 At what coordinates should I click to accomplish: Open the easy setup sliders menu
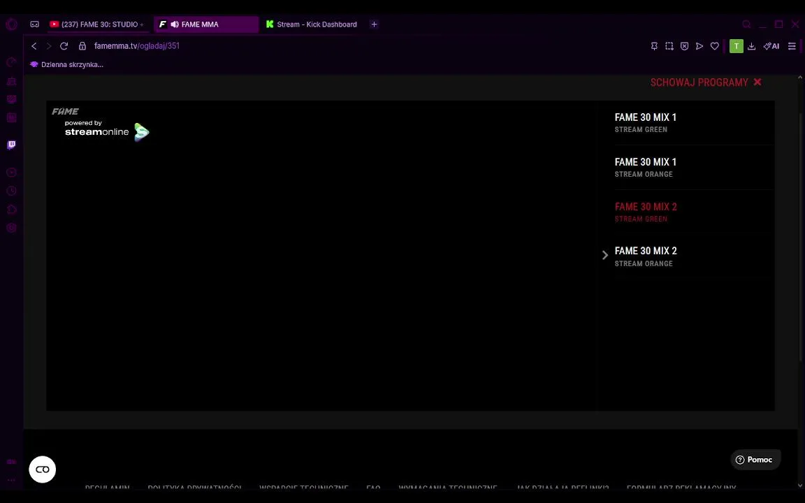click(792, 46)
